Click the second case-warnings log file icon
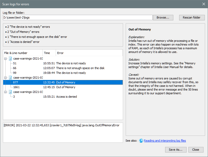The width and height of the screenshot is (208, 157). (11, 78)
